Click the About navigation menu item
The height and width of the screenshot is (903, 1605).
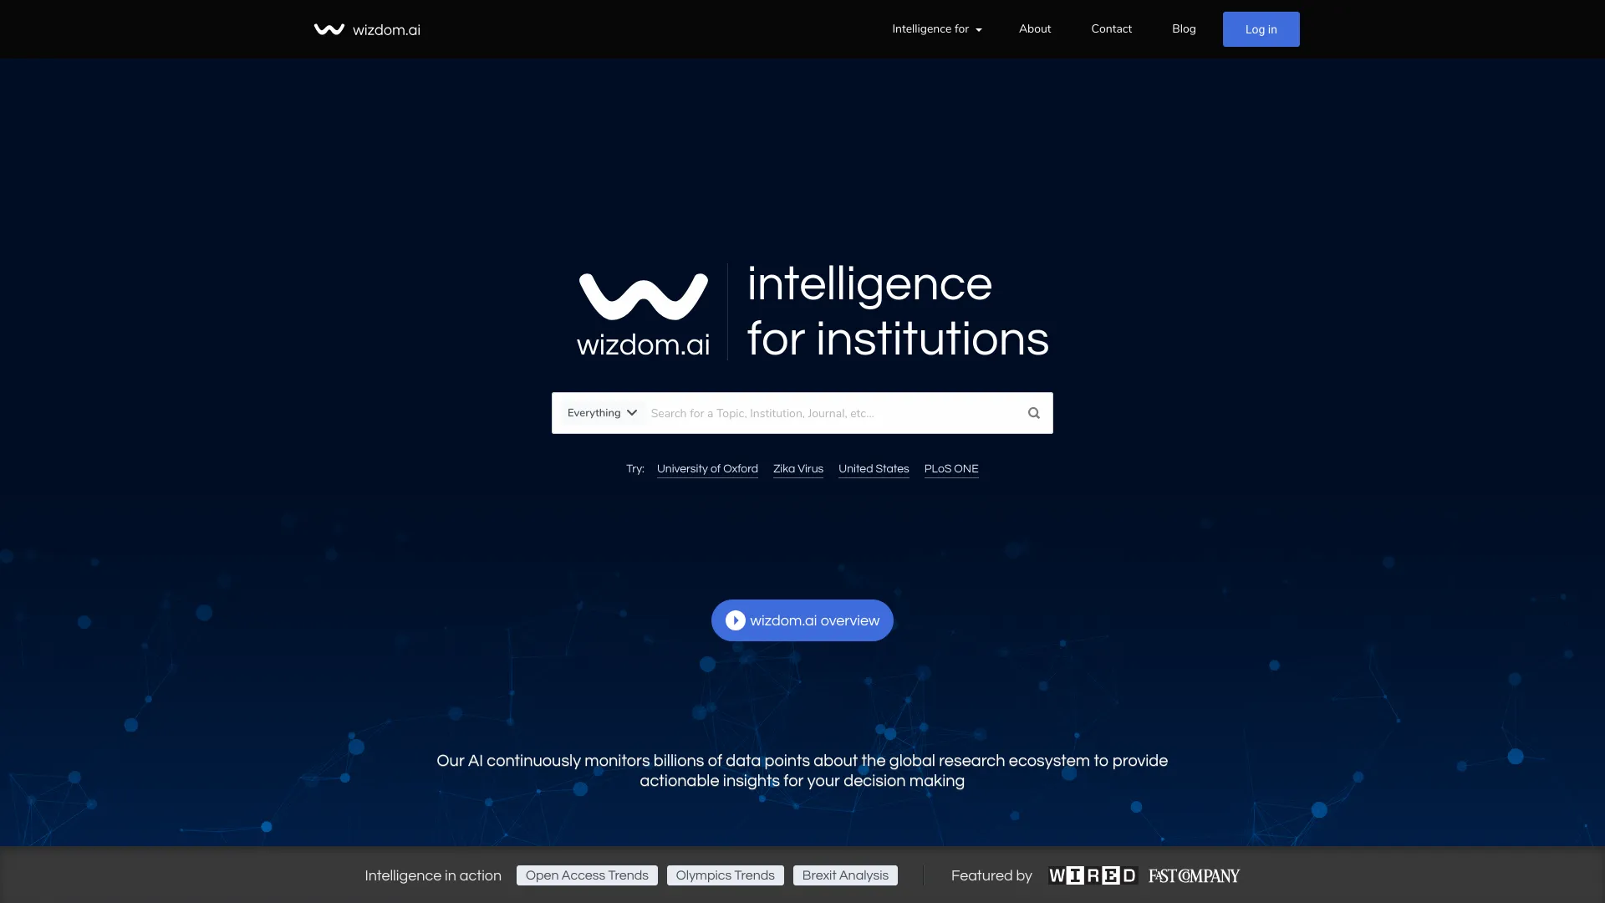coord(1034,28)
